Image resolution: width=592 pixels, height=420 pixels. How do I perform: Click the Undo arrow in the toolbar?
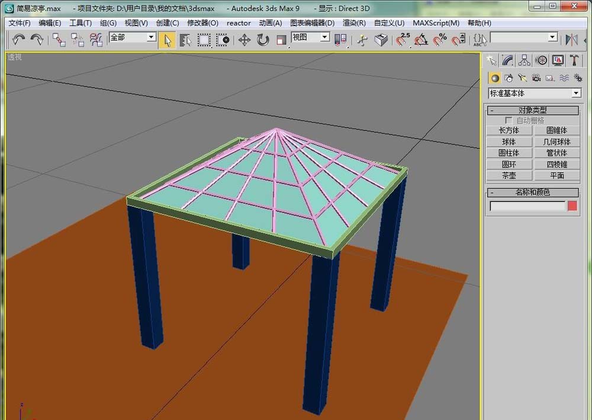click(18, 39)
